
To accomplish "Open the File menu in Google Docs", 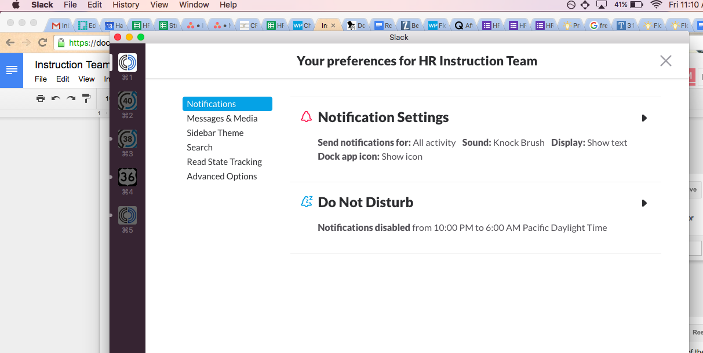I will [41, 79].
